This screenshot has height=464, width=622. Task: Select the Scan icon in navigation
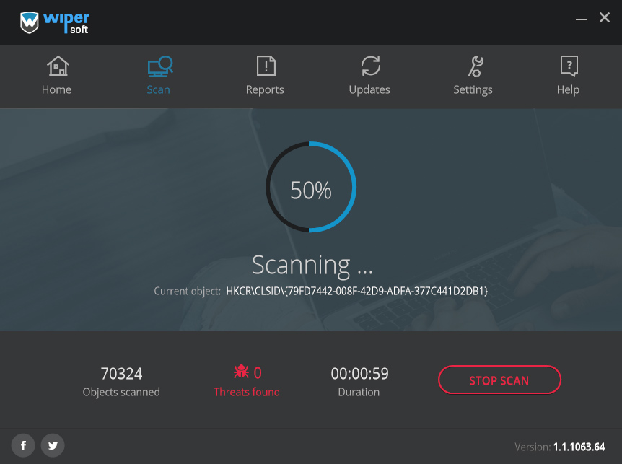tap(158, 66)
